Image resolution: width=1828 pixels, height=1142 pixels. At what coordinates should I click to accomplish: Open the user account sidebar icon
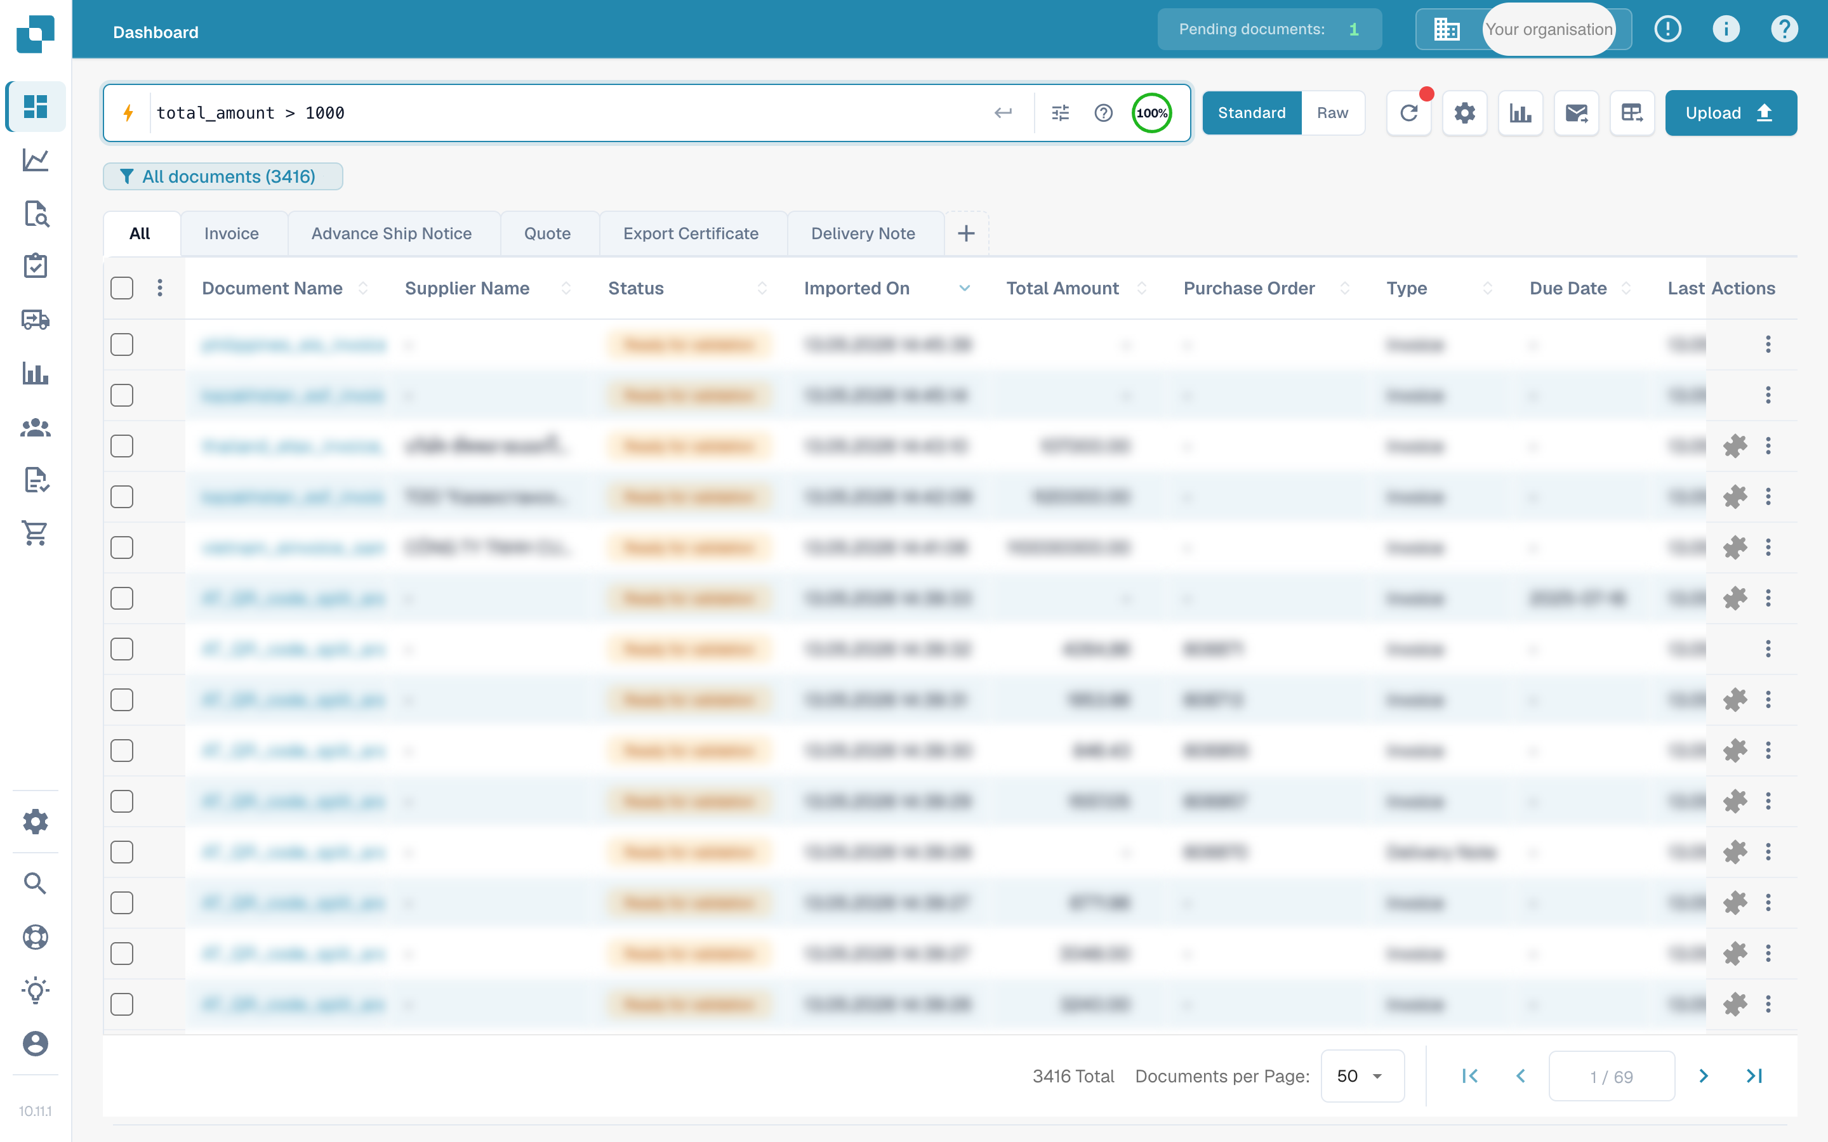tap(36, 1044)
